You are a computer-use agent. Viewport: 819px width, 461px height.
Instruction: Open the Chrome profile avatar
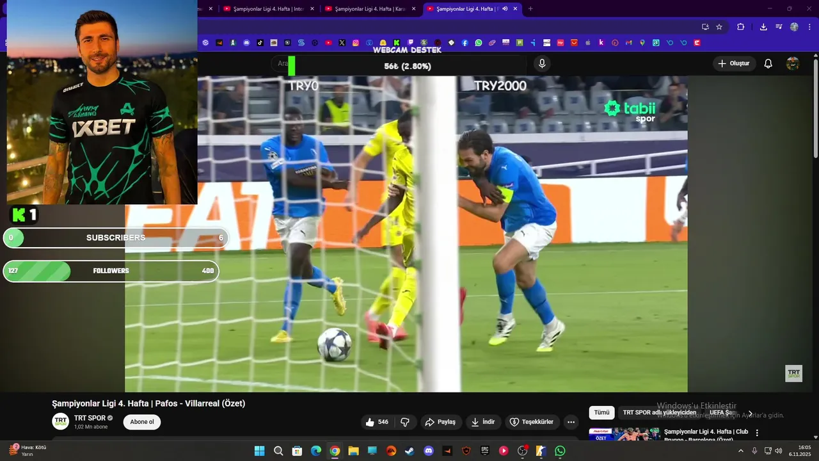coord(794,27)
